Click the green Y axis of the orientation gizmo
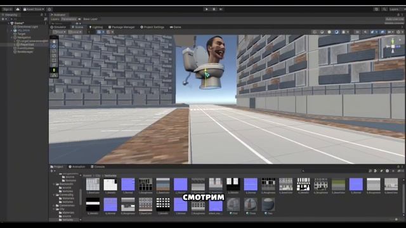The width and height of the screenshot is (406, 228). pyautogui.click(x=393, y=41)
